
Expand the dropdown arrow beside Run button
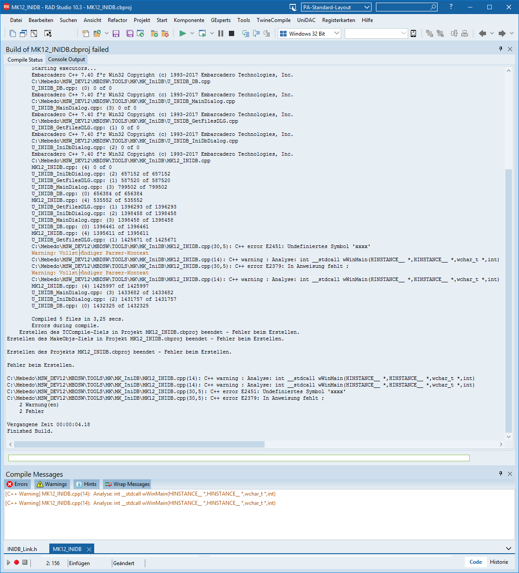point(192,33)
